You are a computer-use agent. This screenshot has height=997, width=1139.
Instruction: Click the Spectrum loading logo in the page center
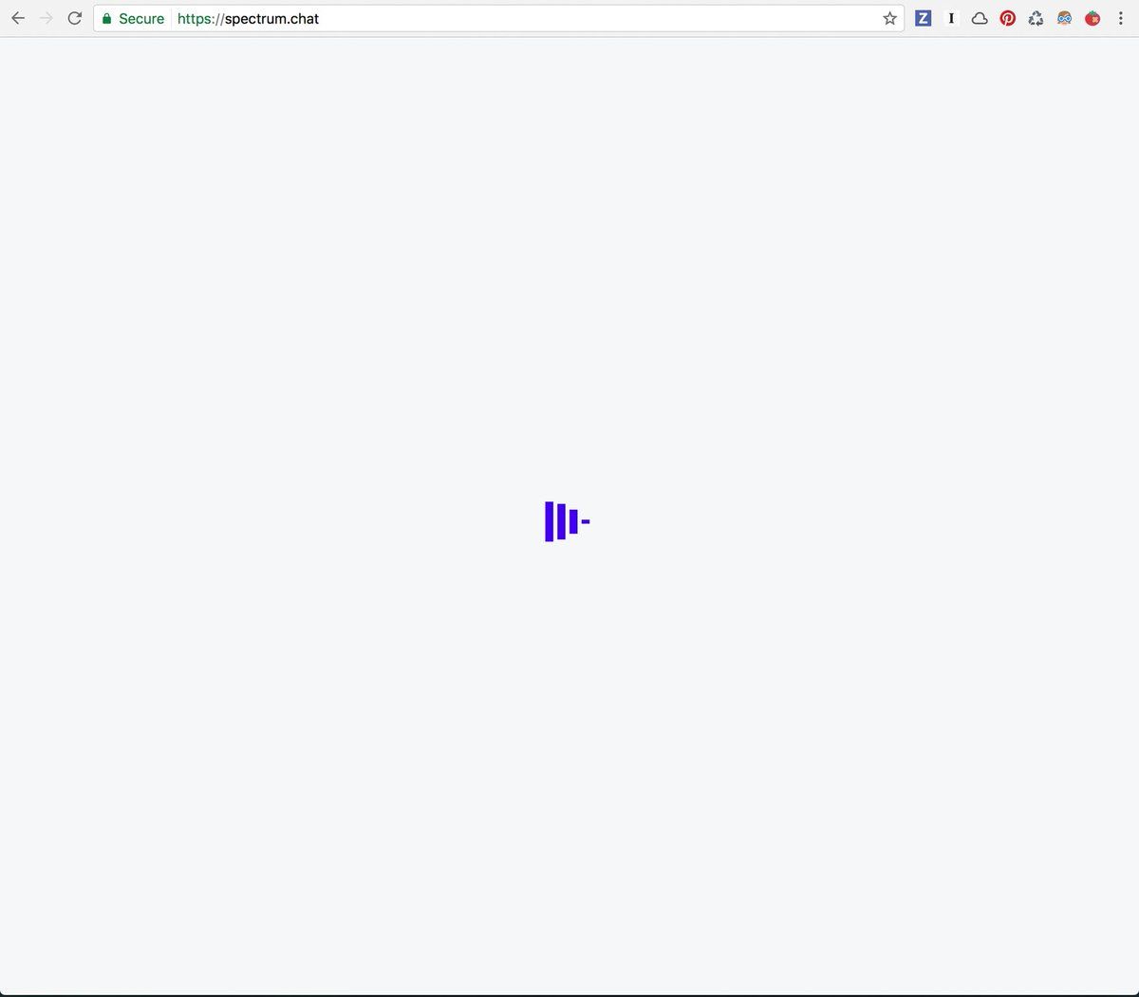click(x=568, y=521)
